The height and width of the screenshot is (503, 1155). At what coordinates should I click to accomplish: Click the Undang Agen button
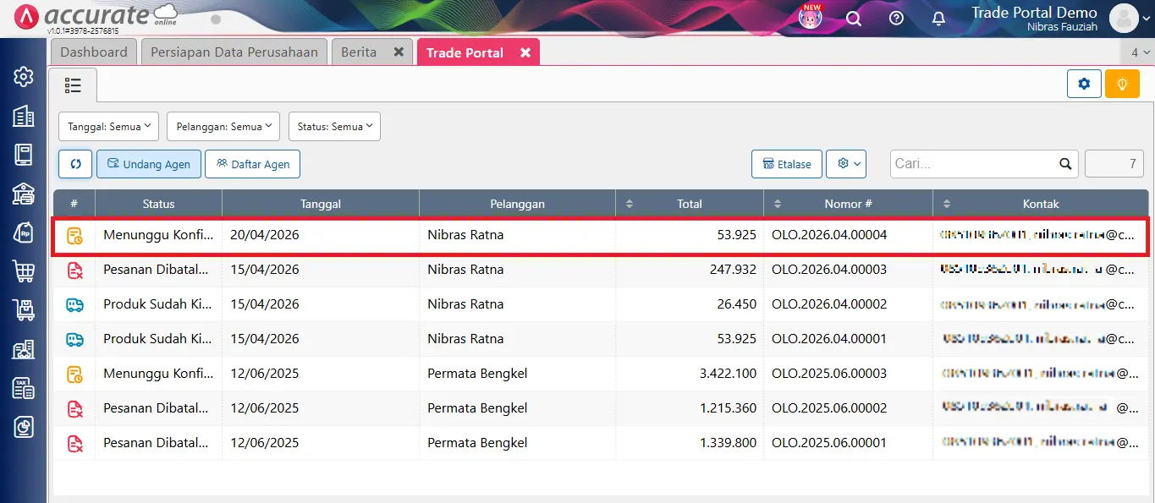(x=149, y=164)
